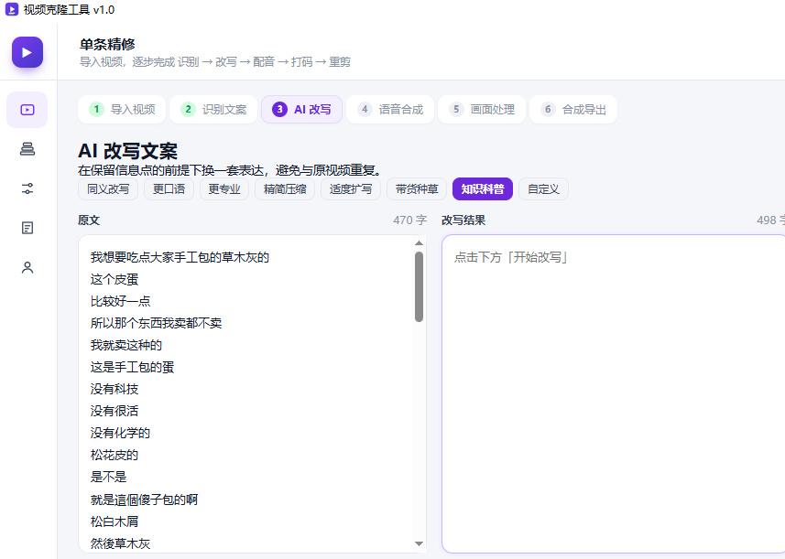Select the 更口语 rewrite style
The height and width of the screenshot is (559, 785).
pyautogui.click(x=169, y=189)
